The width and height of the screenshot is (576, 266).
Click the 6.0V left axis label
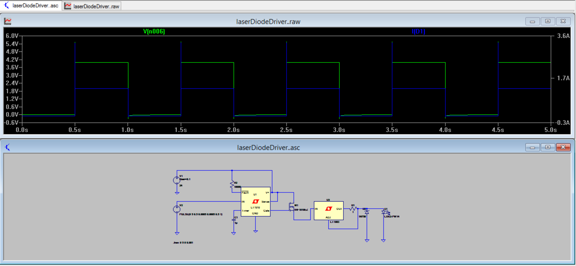pos(12,36)
